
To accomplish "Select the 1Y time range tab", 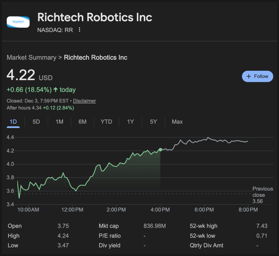I will coord(131,122).
